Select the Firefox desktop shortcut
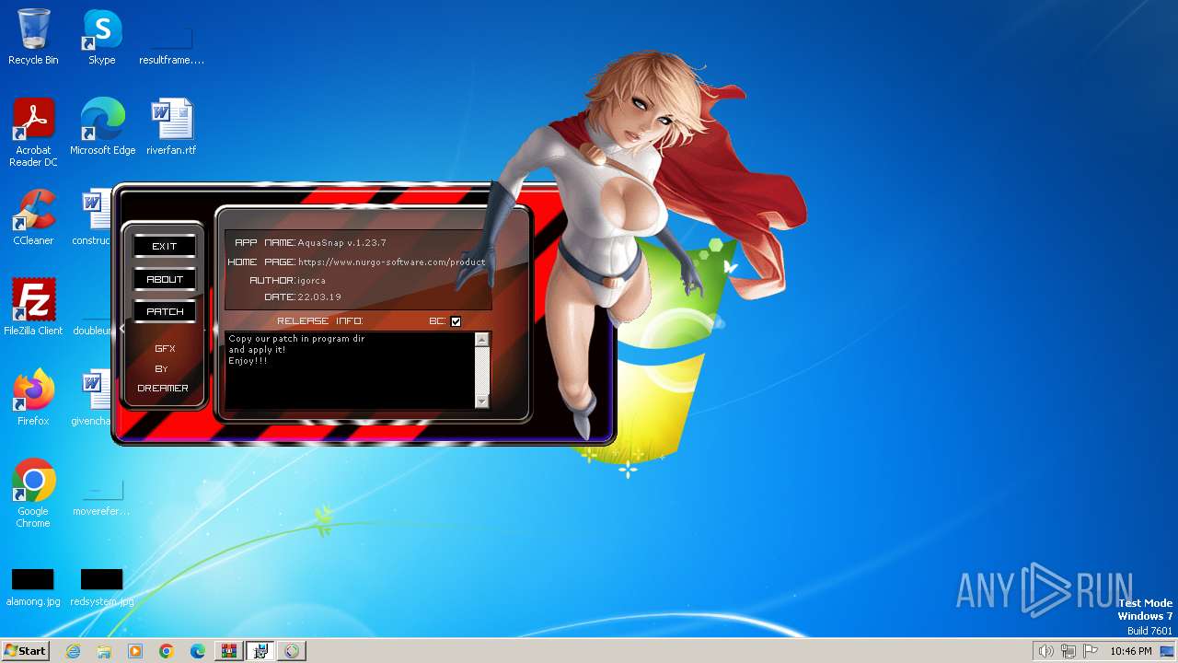 point(33,398)
